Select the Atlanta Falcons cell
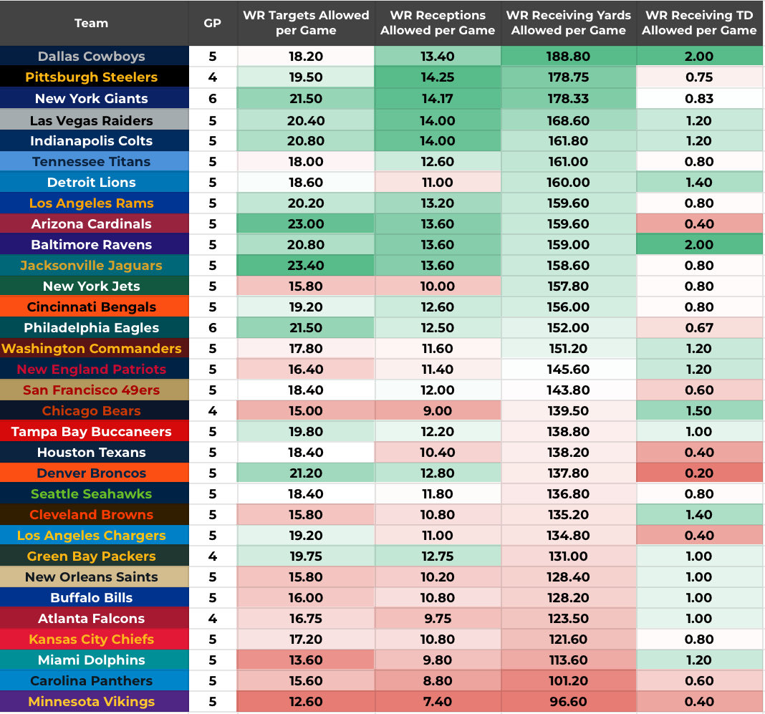Screen dimensions: 765x714 94,619
